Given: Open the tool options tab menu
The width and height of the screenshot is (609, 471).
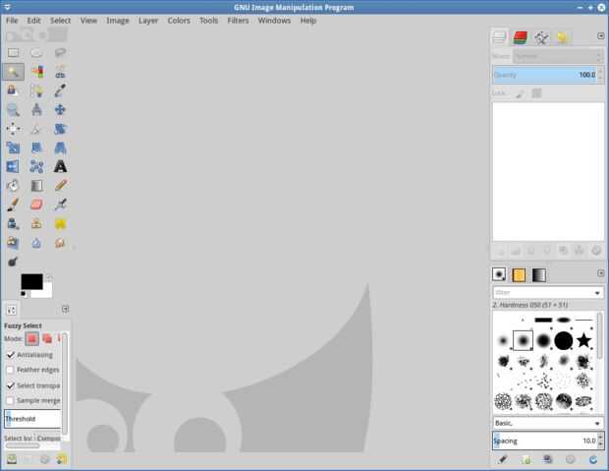Looking at the screenshot, I should click(x=65, y=309).
